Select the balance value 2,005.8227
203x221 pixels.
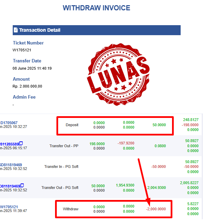189,183
